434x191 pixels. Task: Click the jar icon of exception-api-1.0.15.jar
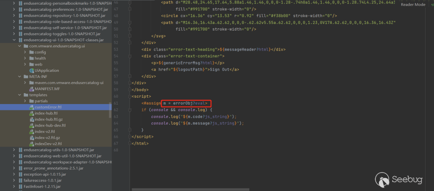20,174
